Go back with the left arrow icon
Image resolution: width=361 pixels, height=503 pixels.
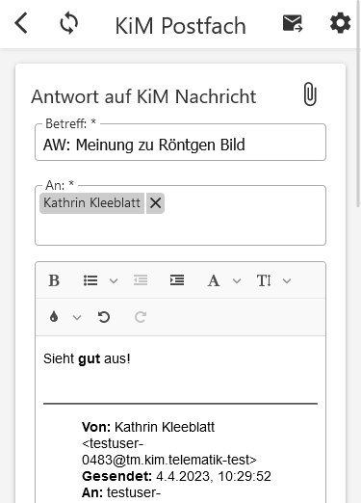[21, 23]
